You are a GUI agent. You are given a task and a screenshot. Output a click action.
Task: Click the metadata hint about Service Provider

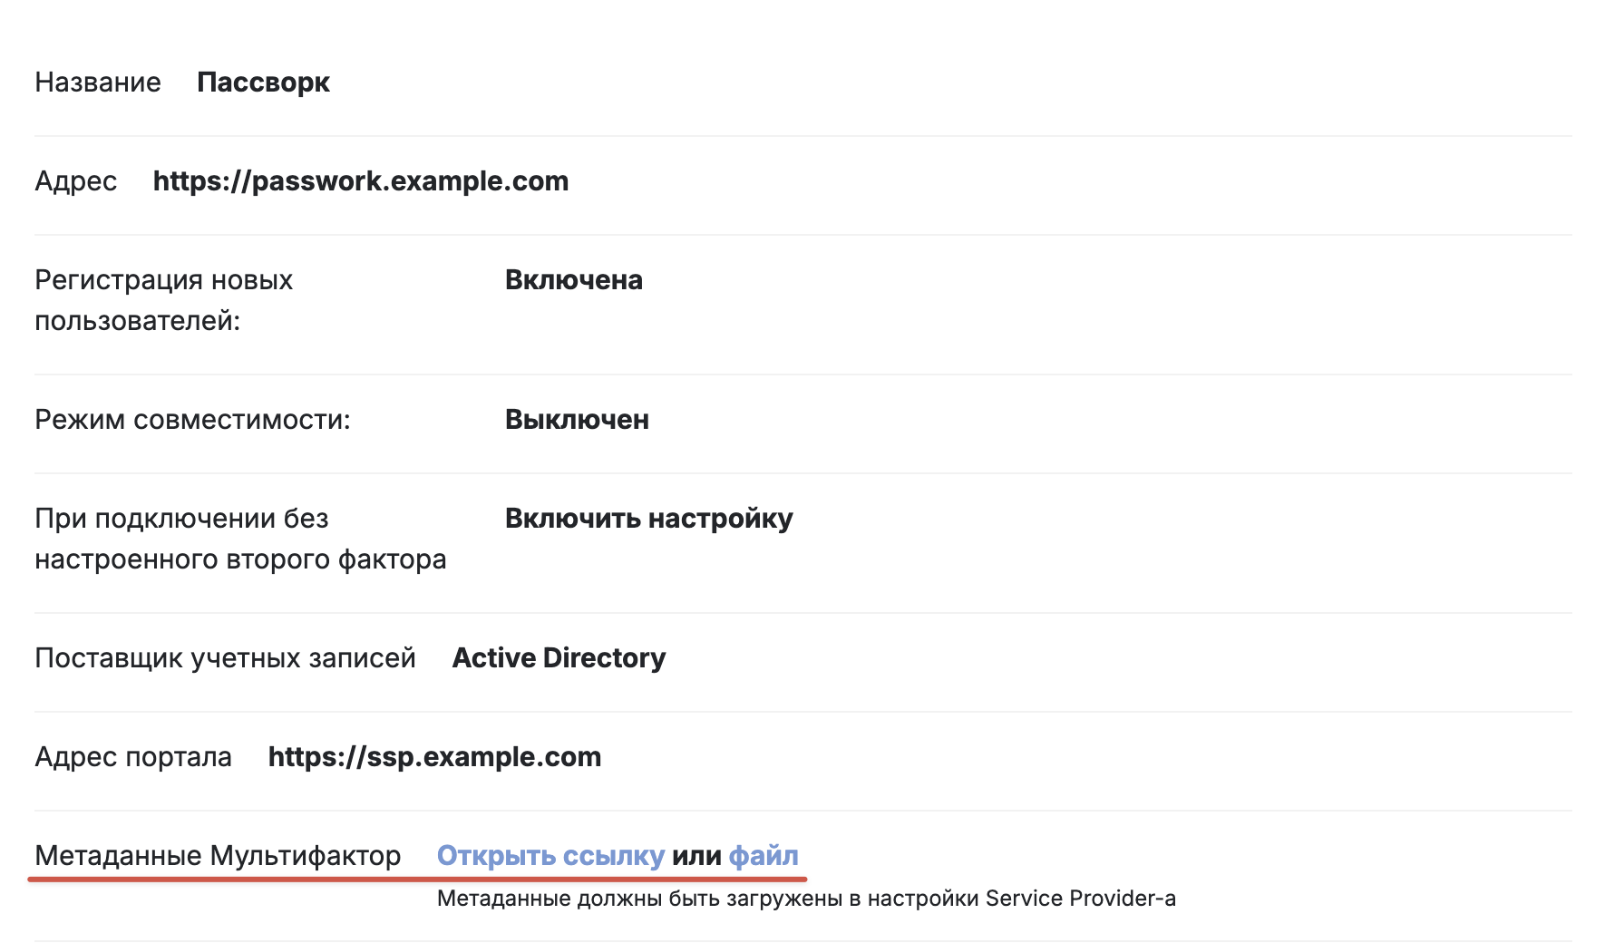[806, 899]
